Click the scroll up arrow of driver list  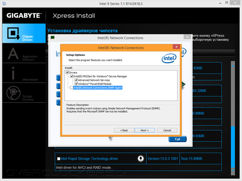[x=233, y=66]
